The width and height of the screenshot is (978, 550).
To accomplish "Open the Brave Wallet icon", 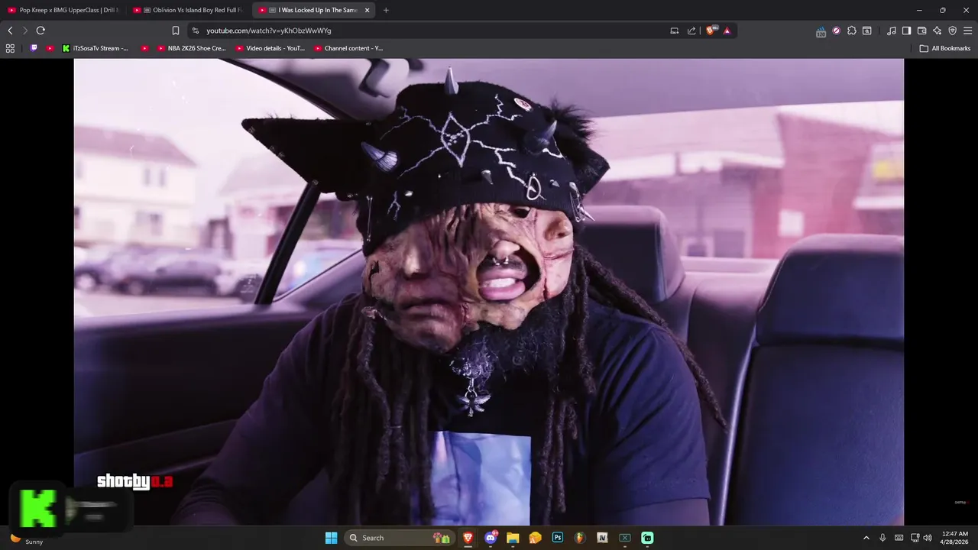I will (921, 31).
